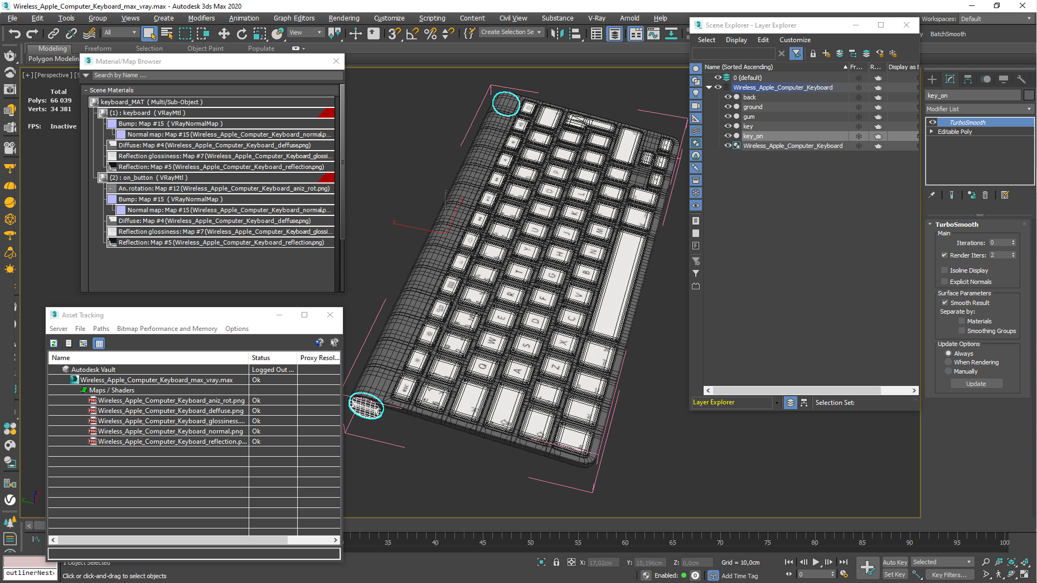
Task: Open the Workspaces Default dropdown
Action: click(996, 19)
